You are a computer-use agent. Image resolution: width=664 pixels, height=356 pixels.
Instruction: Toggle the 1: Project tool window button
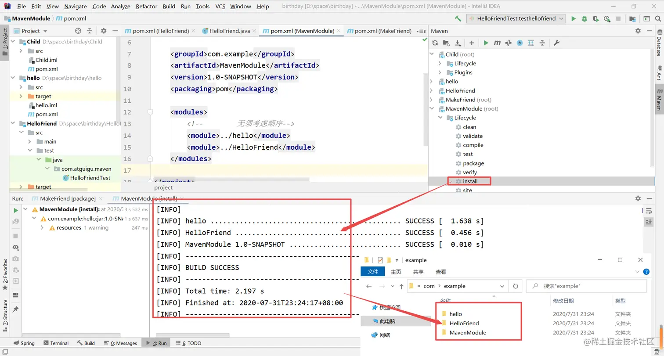pyautogui.click(x=5, y=43)
